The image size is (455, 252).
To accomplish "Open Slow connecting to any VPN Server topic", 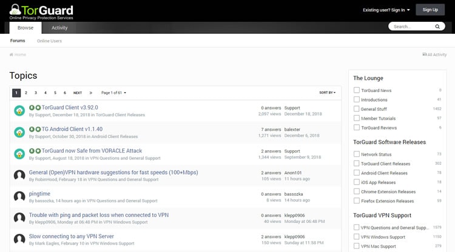I will (72, 236).
